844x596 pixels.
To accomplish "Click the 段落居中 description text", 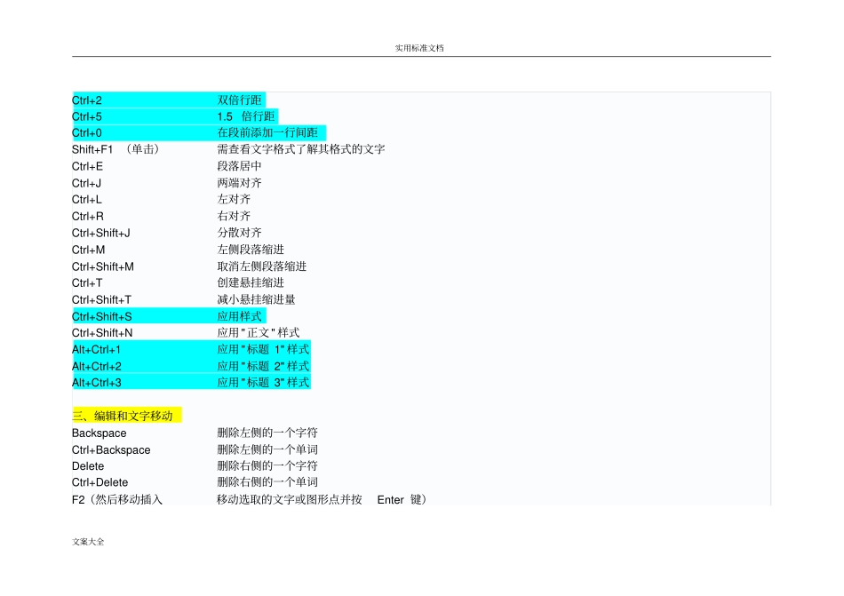I will click(x=239, y=166).
